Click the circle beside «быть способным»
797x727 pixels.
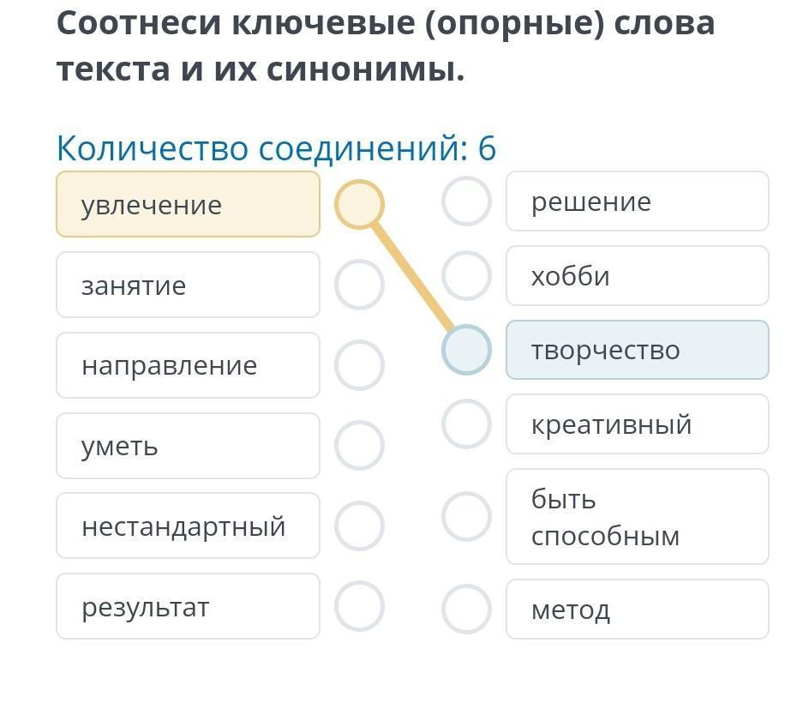[x=466, y=516]
